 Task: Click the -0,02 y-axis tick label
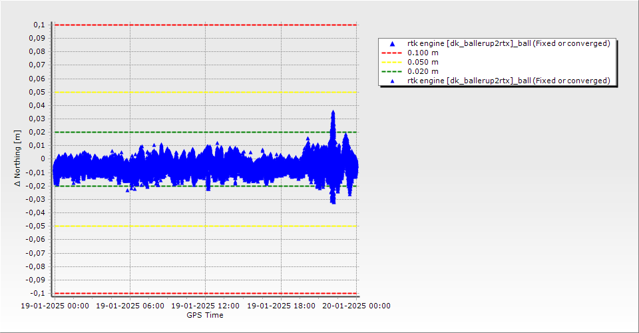tap(35, 186)
